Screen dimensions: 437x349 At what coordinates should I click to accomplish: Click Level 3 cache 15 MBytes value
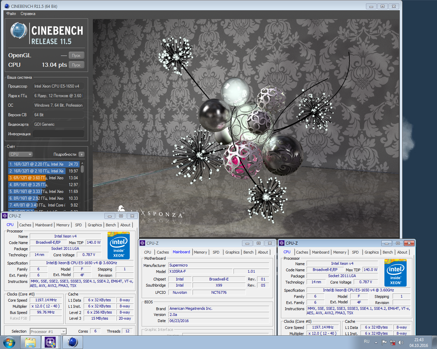coord(100,318)
